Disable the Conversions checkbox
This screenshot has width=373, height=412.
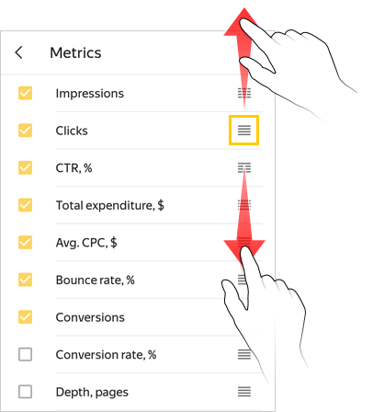pyautogui.click(x=25, y=317)
